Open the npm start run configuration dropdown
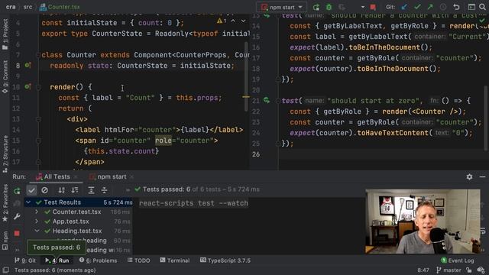This screenshot has width=489, height=275. (282, 7)
